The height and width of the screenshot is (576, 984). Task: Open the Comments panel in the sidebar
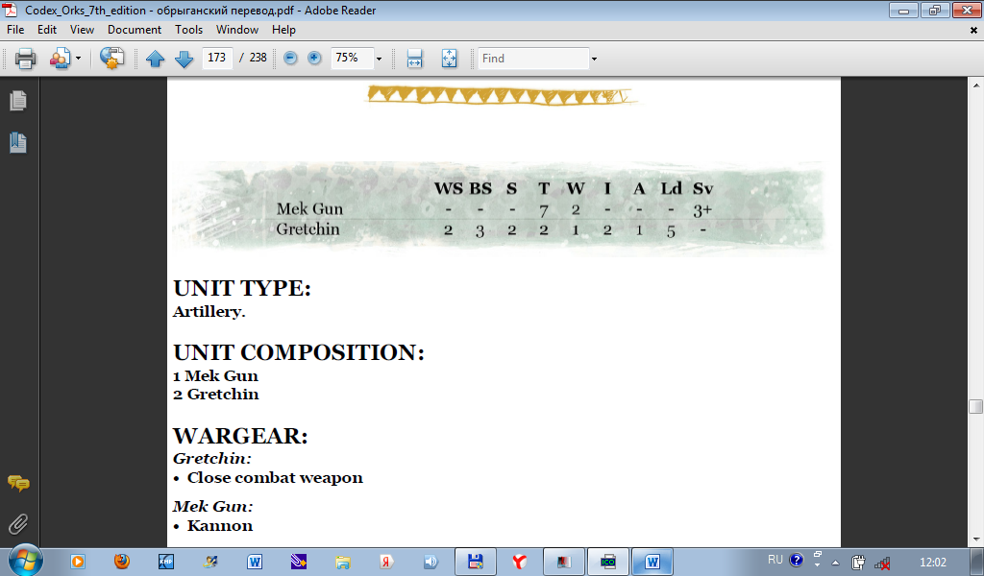tap(18, 483)
